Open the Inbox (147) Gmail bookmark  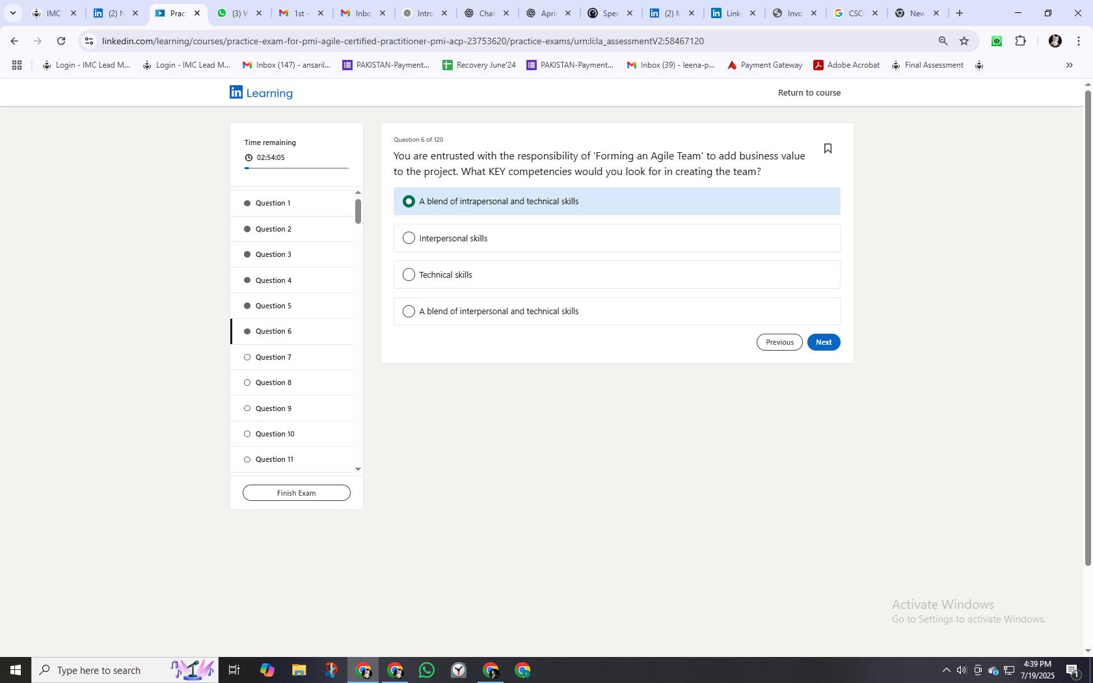pyautogui.click(x=286, y=65)
